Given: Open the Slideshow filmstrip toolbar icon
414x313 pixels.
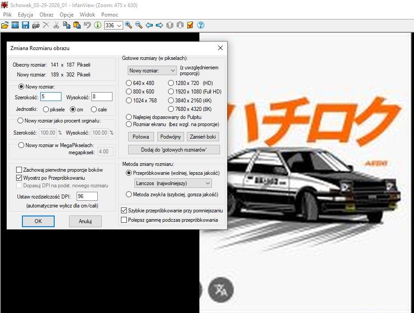Looking at the screenshot, I should coord(15,25).
